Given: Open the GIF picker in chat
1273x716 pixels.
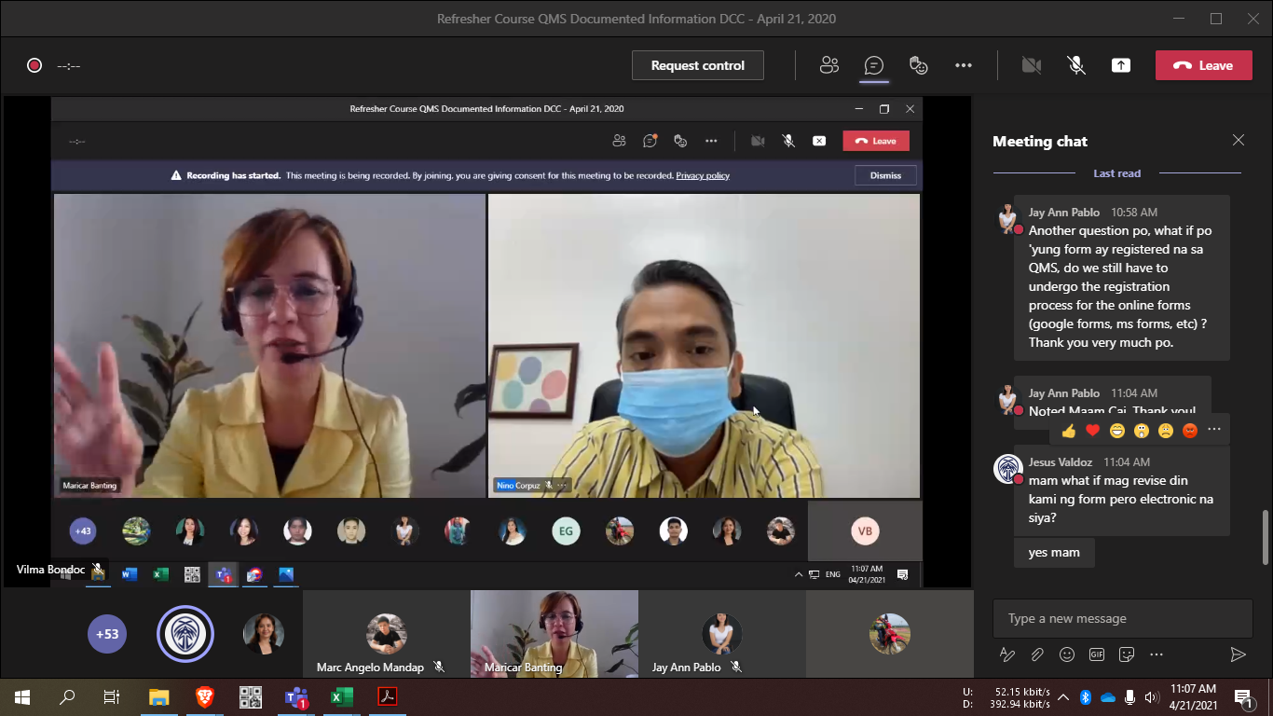Looking at the screenshot, I should click(x=1097, y=654).
